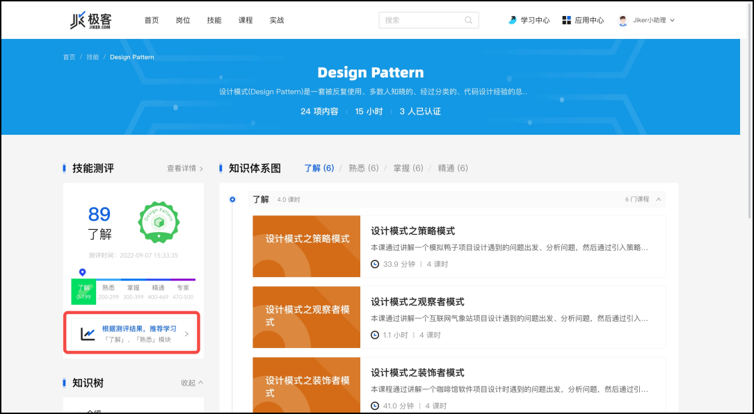Image resolution: width=754 pixels, height=414 pixels.
Task: Open 技能 in the top navigation
Action: click(214, 20)
